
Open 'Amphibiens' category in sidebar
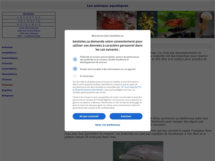click(x=9, y=53)
